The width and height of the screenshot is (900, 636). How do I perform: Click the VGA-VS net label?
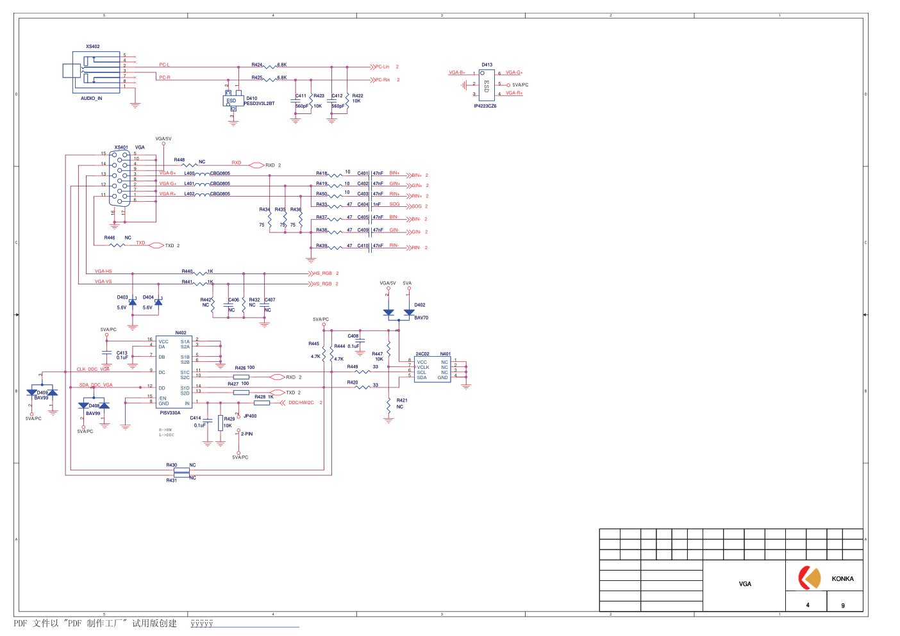[x=103, y=282]
